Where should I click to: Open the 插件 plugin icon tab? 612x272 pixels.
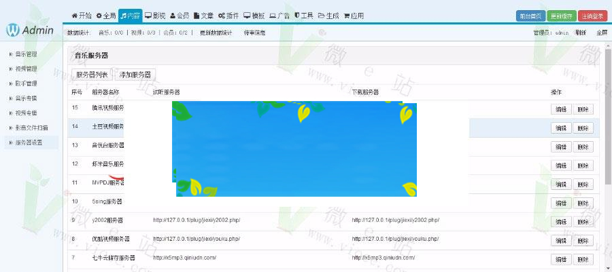pos(228,15)
